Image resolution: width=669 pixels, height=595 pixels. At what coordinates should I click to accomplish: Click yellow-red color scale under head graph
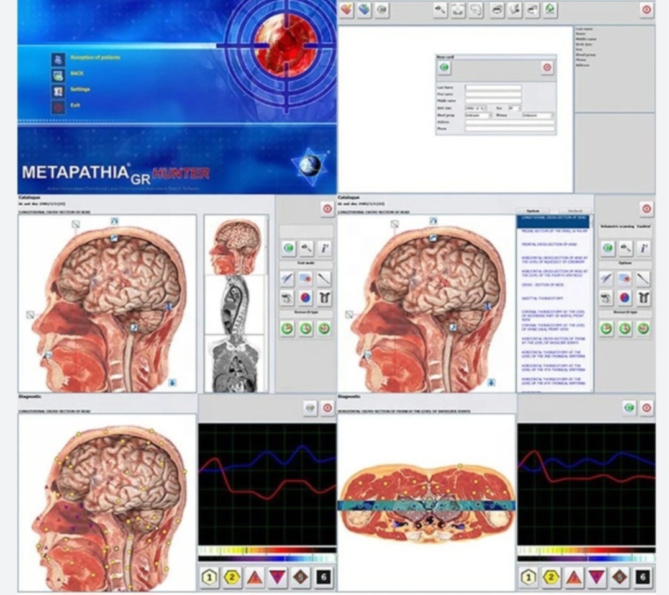point(267,550)
